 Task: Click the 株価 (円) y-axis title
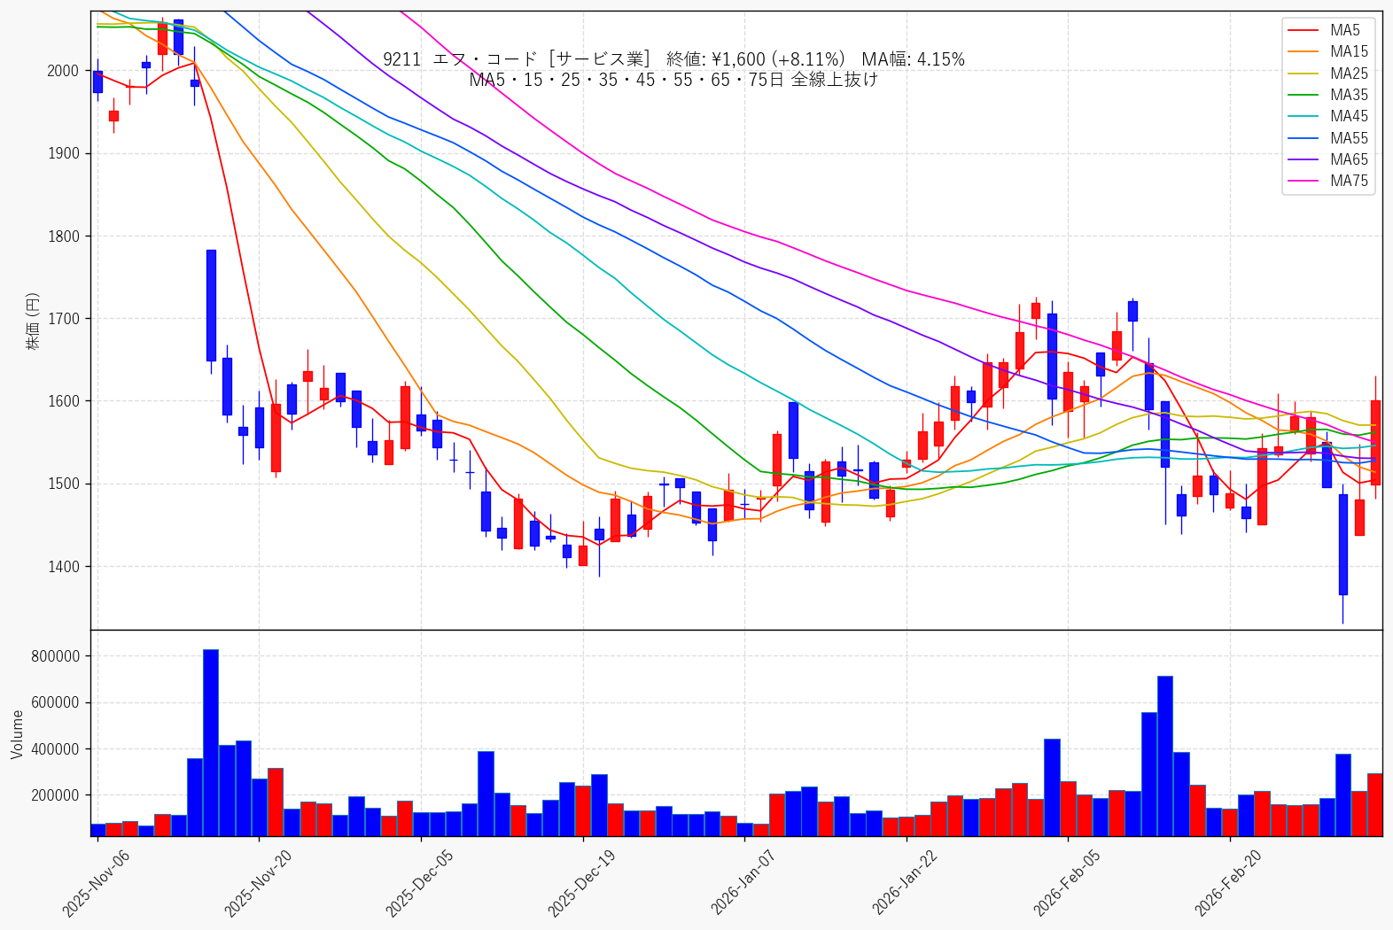tap(34, 321)
